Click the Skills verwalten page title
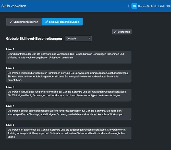 (x=14, y=6)
